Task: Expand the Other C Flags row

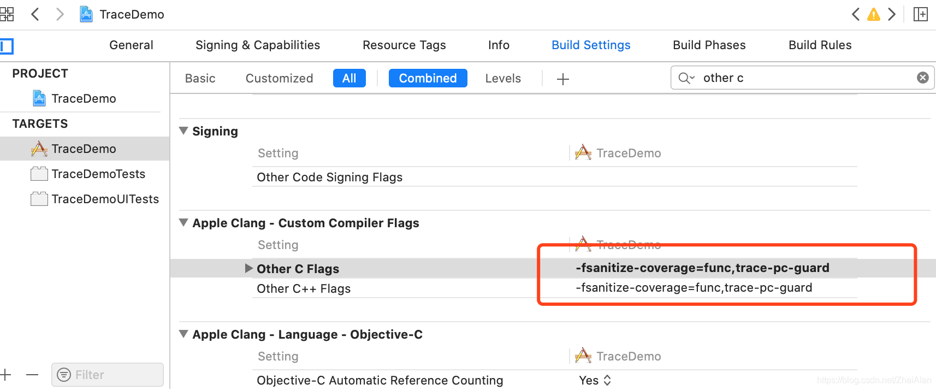Action: (248, 268)
